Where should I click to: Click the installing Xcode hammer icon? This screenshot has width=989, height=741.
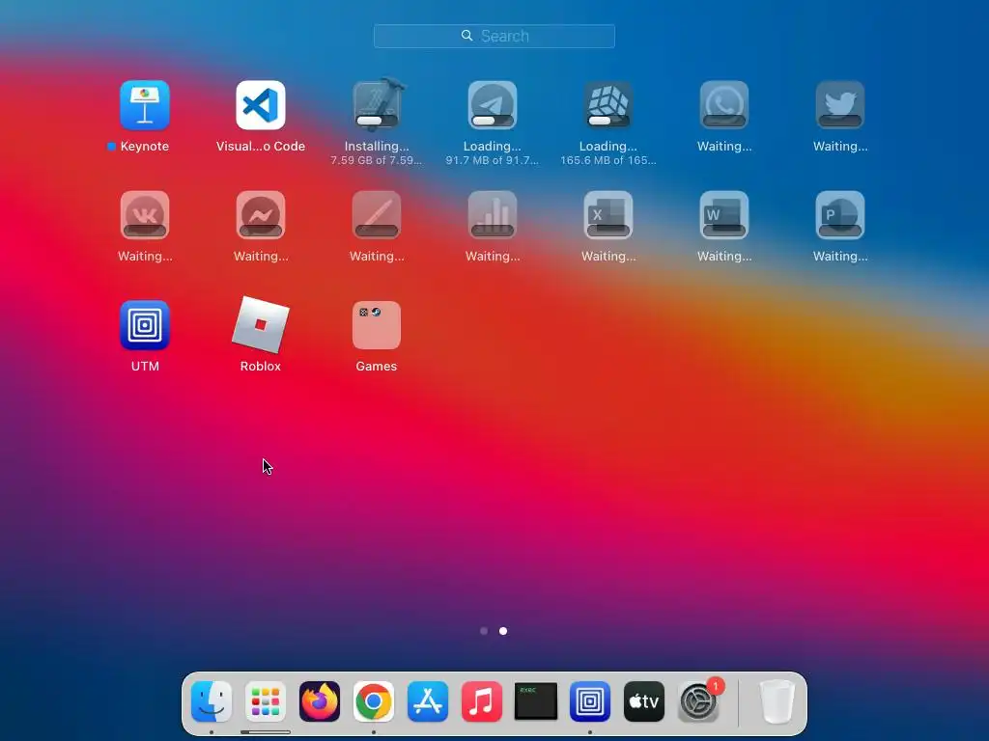click(377, 104)
